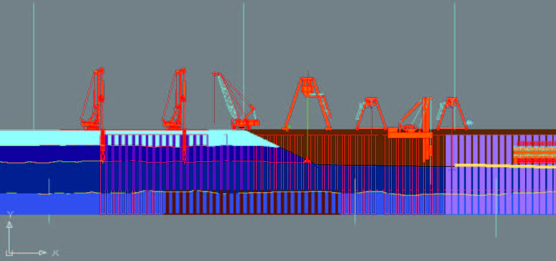Select the small gantry crane left of the drilling platform
The width and height of the screenshot is (556, 261).
371,114
